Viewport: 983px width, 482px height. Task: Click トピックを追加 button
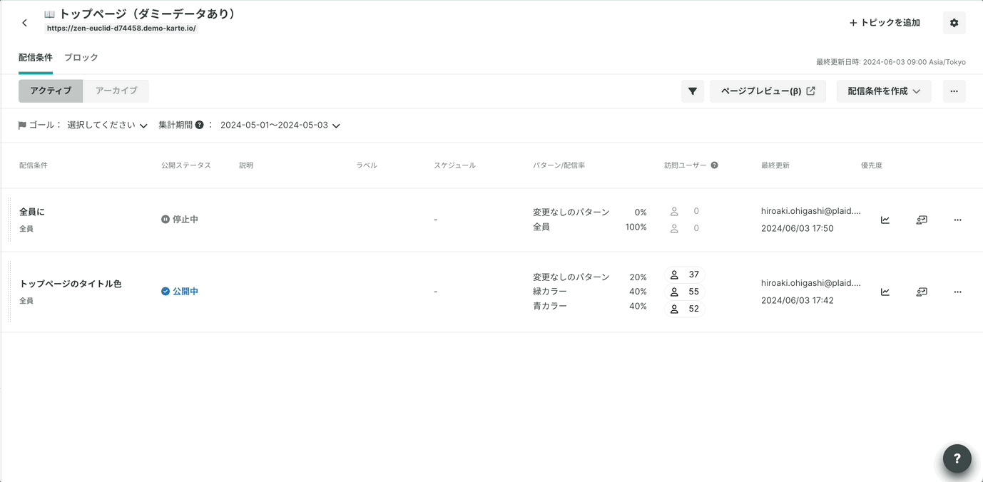coord(885,23)
